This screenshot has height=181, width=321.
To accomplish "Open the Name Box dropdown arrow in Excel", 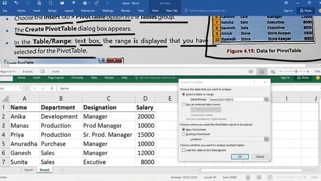I will click(x=20, y=88).
